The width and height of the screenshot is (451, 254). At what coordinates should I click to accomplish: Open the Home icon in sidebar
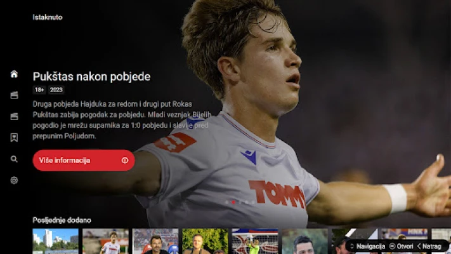[x=14, y=74]
